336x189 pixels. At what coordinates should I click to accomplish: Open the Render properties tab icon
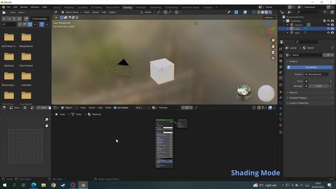(281, 56)
